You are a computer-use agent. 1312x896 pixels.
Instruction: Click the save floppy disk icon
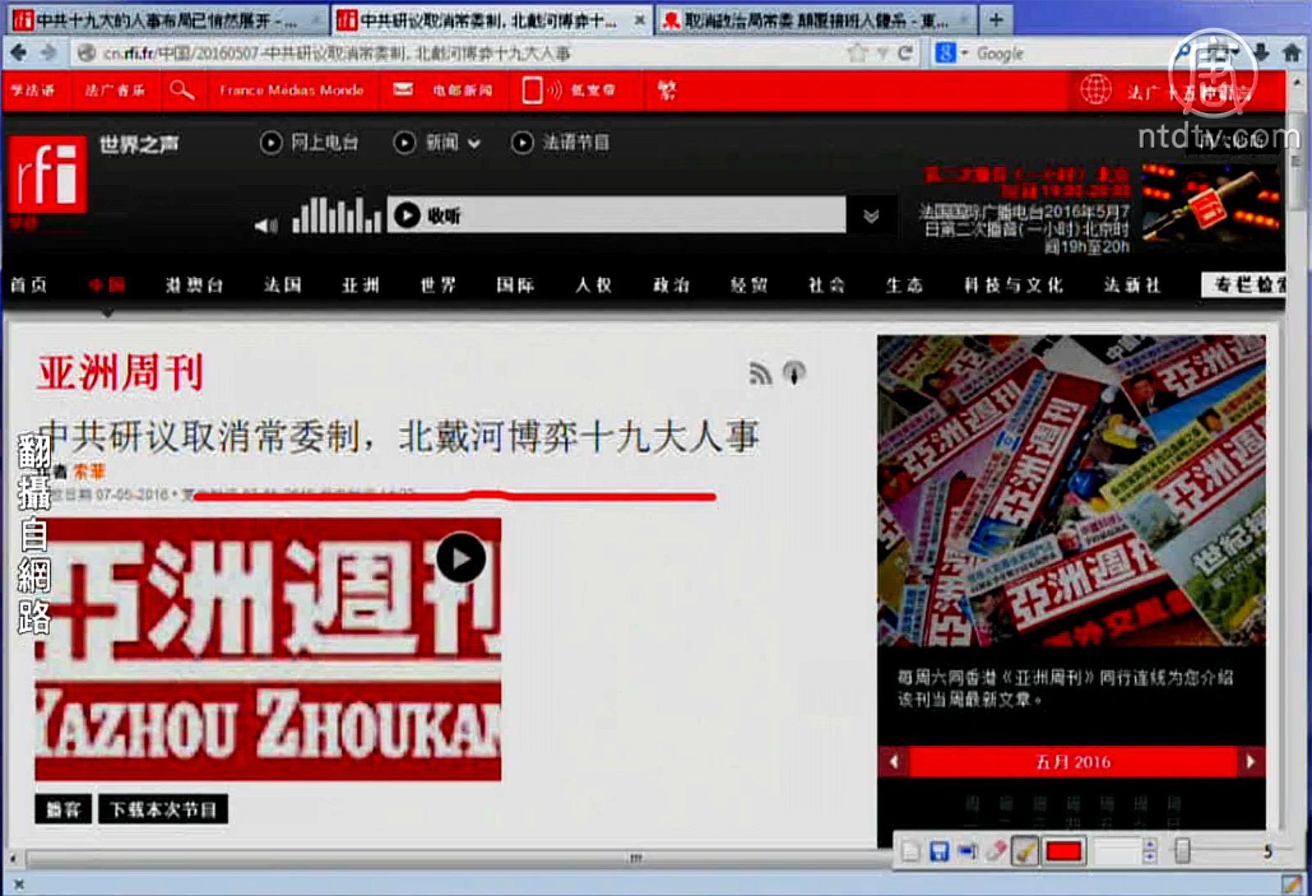coord(939,852)
